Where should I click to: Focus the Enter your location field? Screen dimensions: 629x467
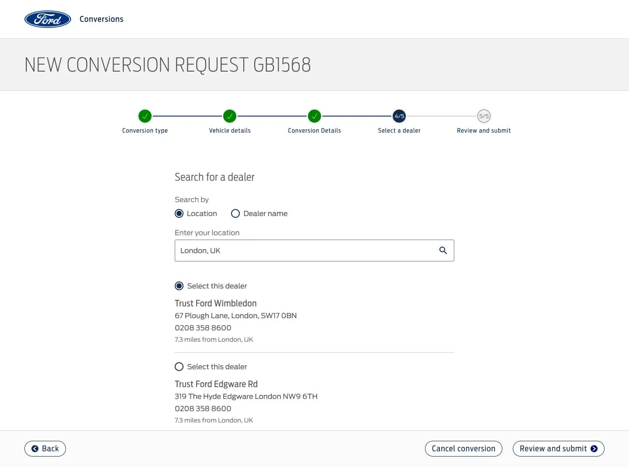point(314,251)
